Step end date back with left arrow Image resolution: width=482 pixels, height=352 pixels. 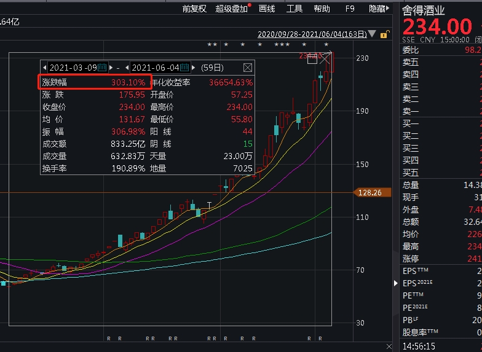coord(127,68)
